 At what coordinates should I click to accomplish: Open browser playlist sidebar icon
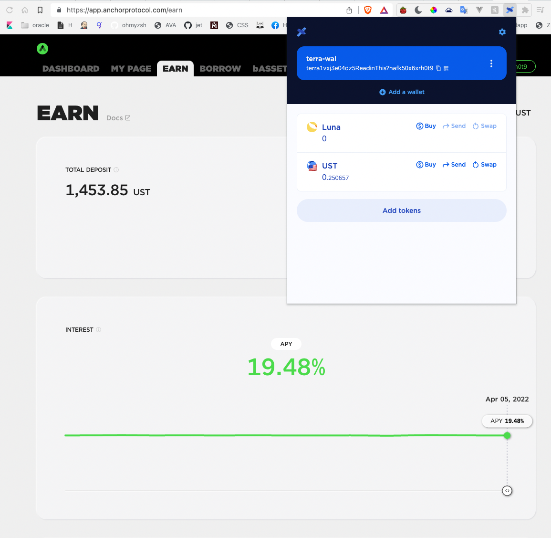[x=540, y=10]
